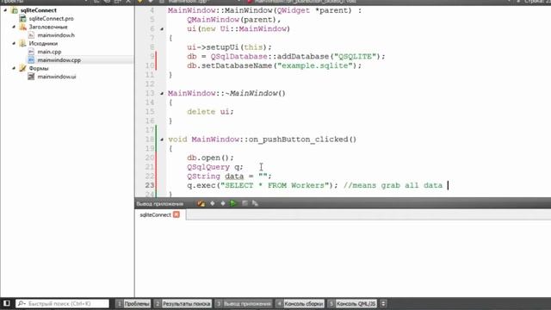This screenshot has width=551, height=310.
Task: Open mainwindow.ui form file
Action: coord(57,77)
